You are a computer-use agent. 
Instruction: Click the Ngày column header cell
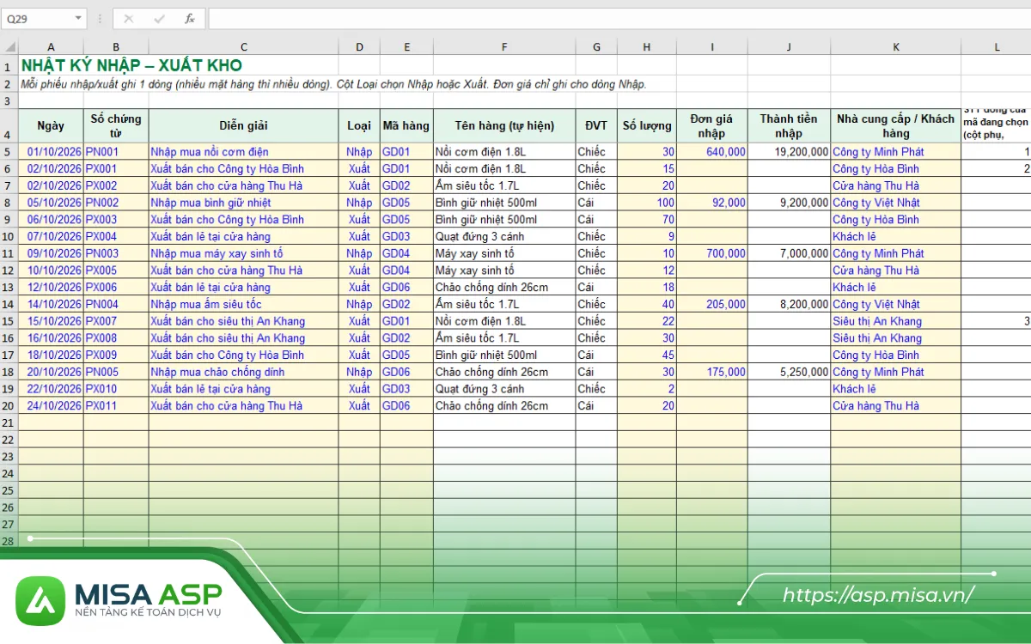(51, 126)
